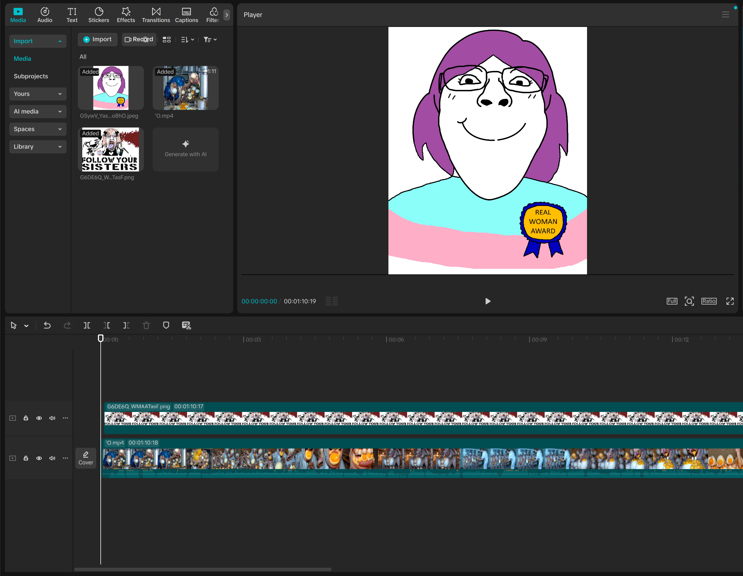Click the split clip tool icon
This screenshot has height=576, width=743.
(x=87, y=326)
